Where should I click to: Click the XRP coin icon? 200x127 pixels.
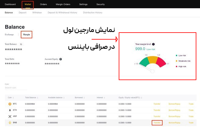(10, 117)
